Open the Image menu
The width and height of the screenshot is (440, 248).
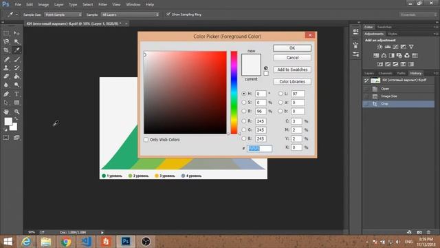tap(43, 5)
